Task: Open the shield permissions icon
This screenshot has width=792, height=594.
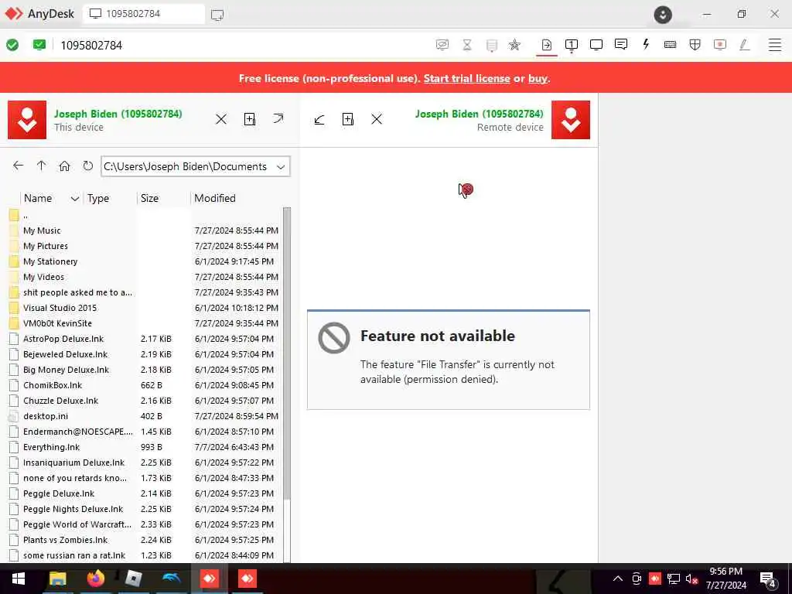Action: (695, 44)
